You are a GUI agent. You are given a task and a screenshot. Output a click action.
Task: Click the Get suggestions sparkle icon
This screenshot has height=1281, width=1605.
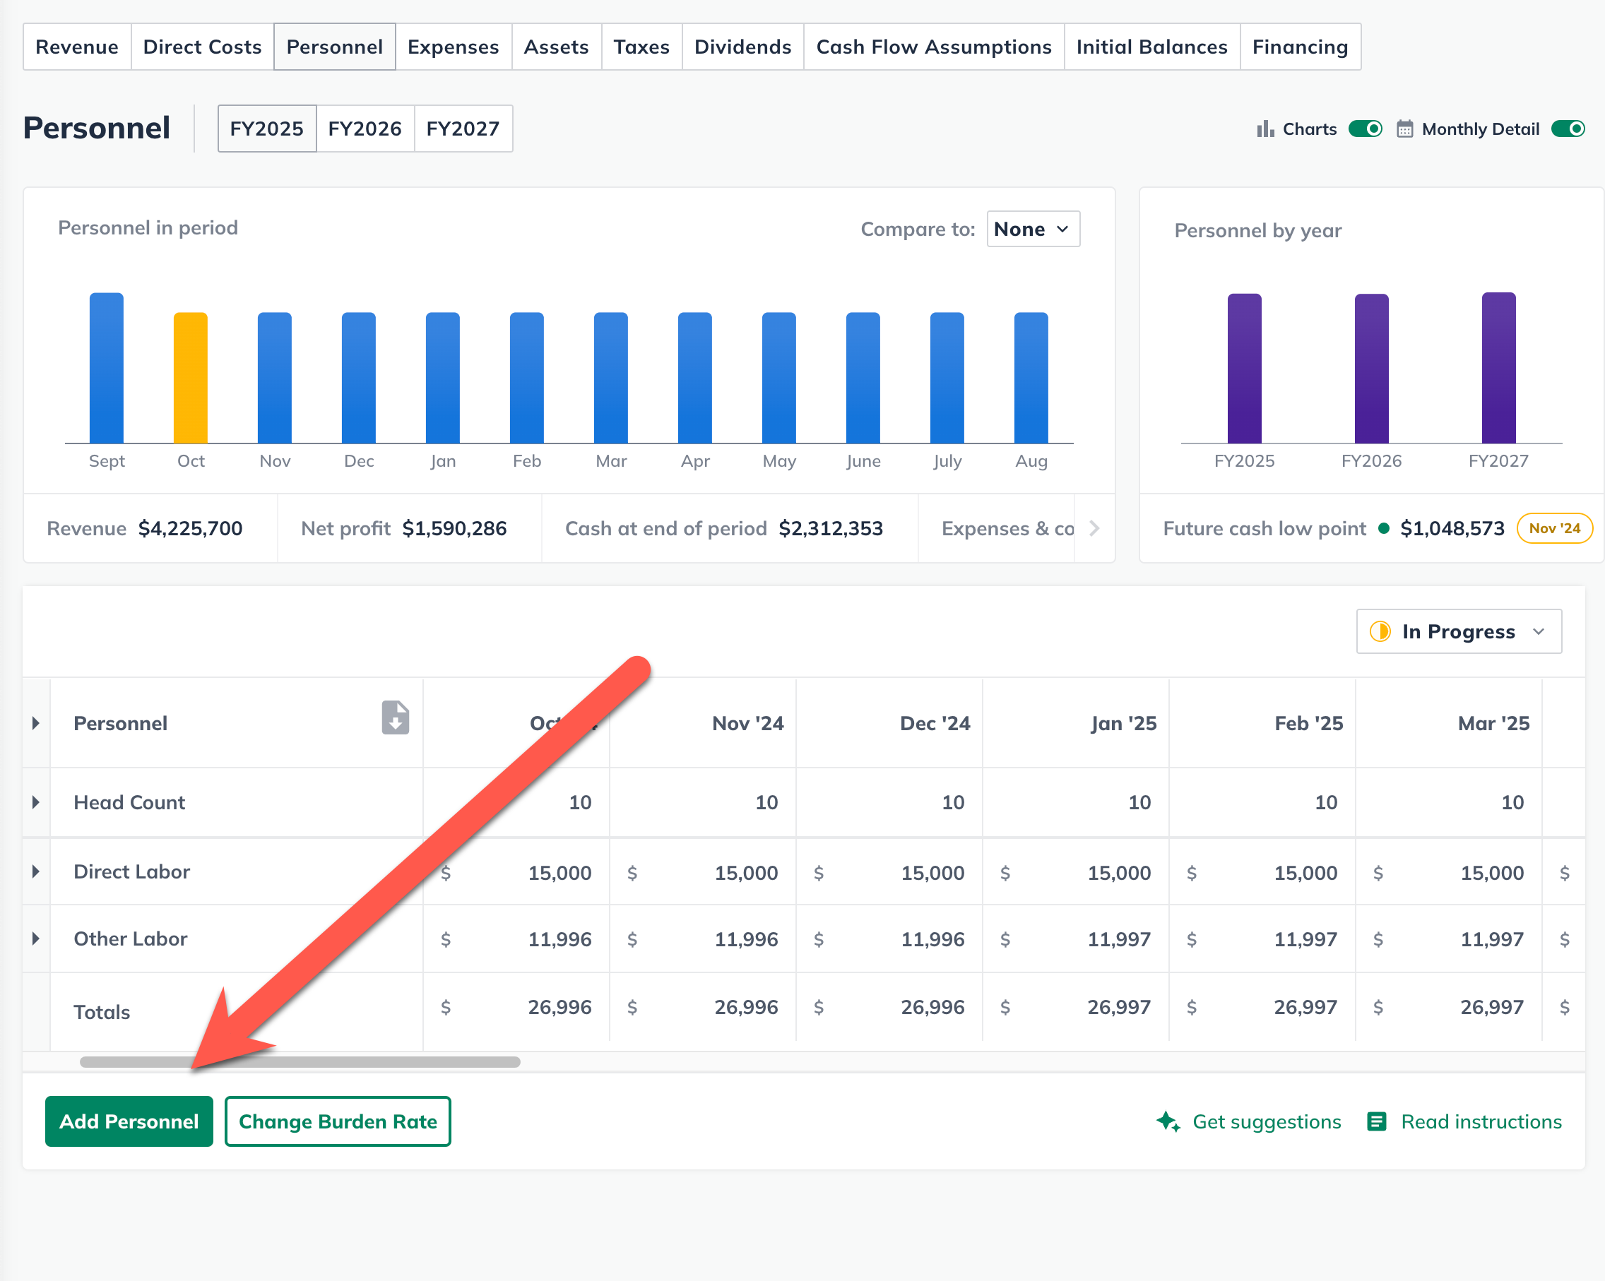(x=1168, y=1121)
